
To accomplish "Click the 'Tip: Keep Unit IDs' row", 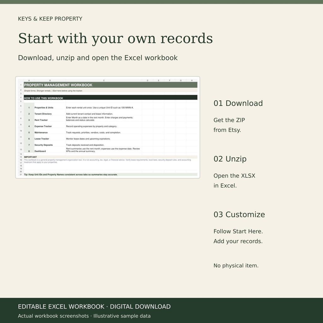I will point(110,174).
